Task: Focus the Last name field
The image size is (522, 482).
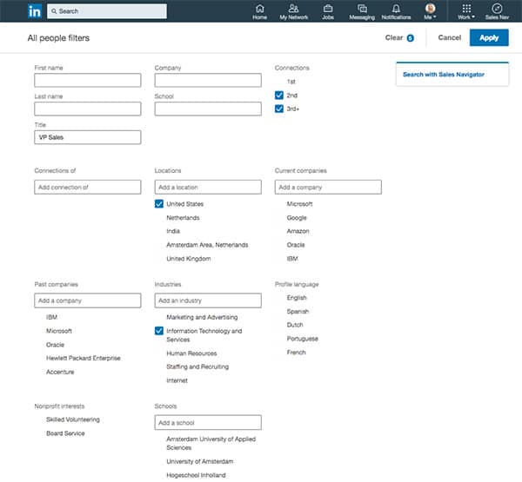Action: 88,109
